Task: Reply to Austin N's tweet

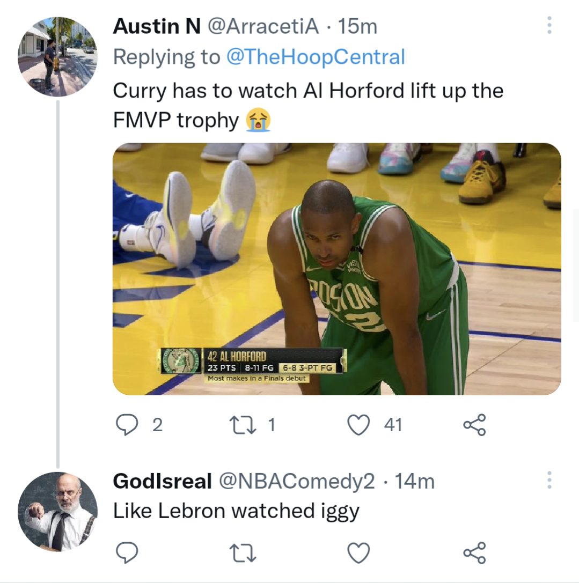Action: click(x=128, y=424)
